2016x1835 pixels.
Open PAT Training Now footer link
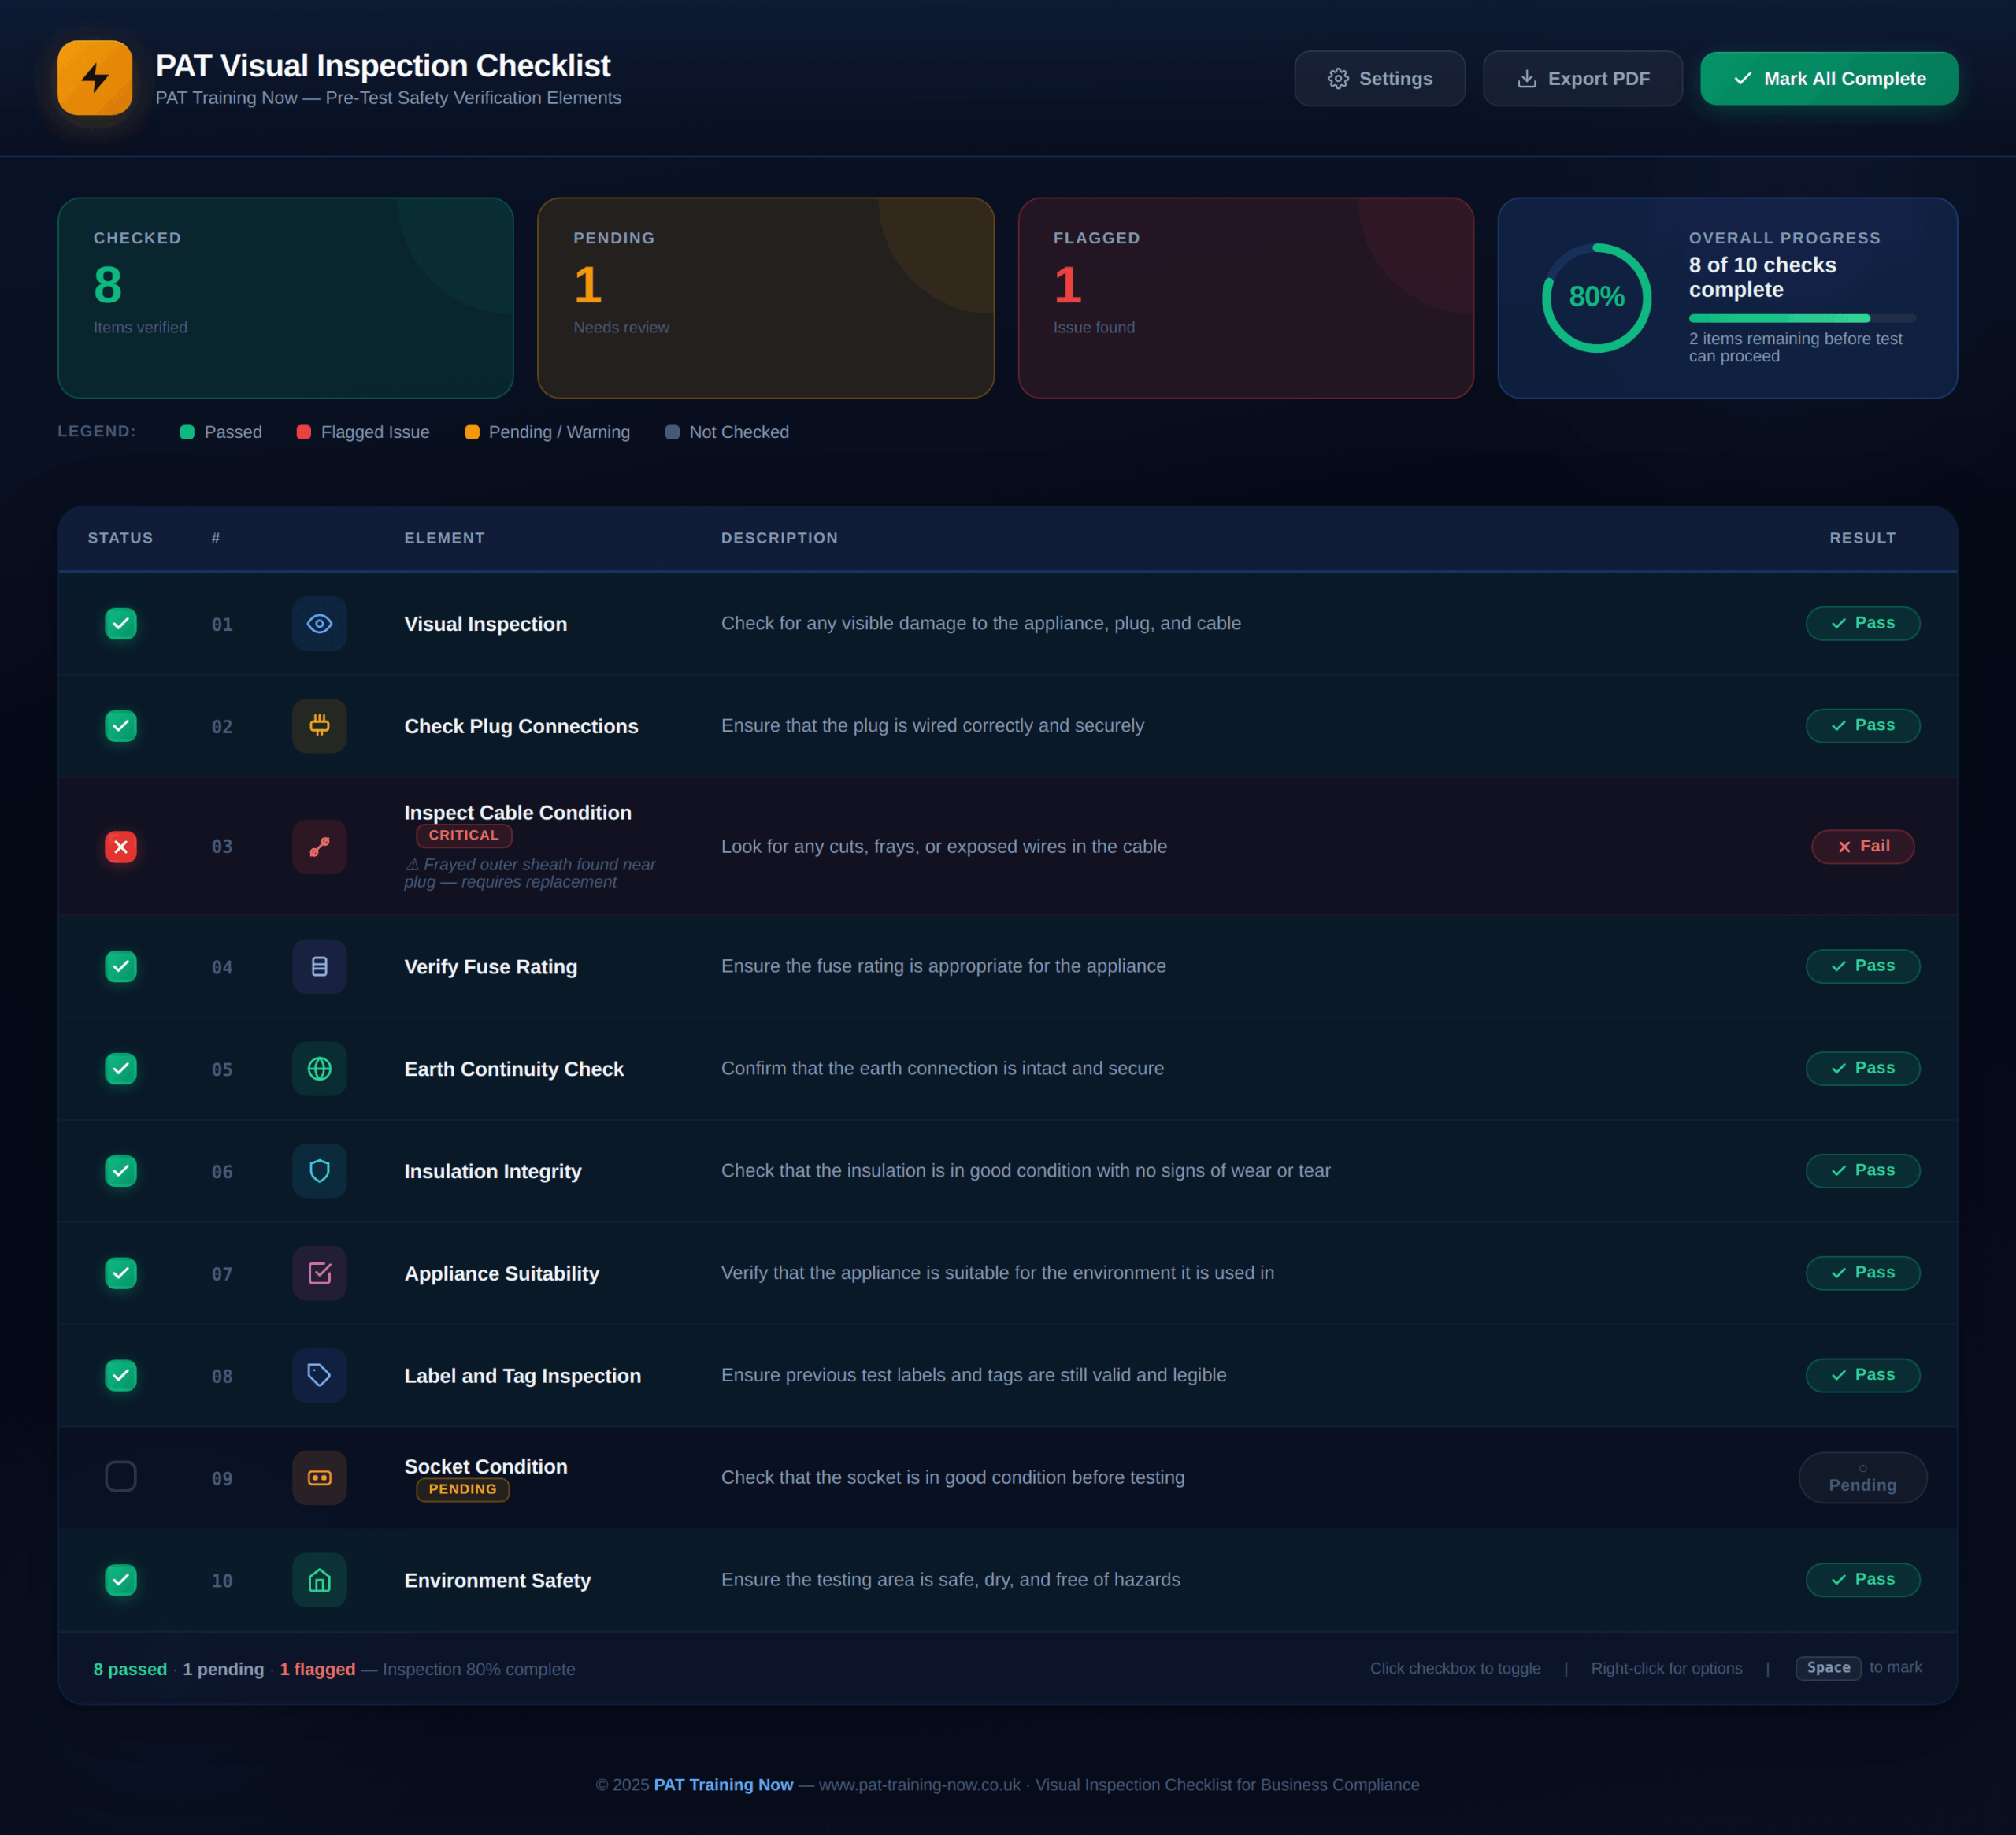click(x=723, y=1785)
